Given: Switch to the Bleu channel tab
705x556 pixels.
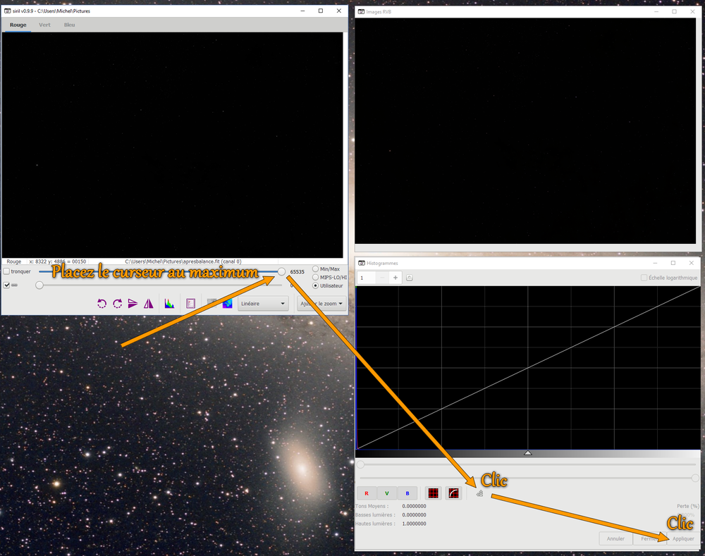Looking at the screenshot, I should (69, 25).
